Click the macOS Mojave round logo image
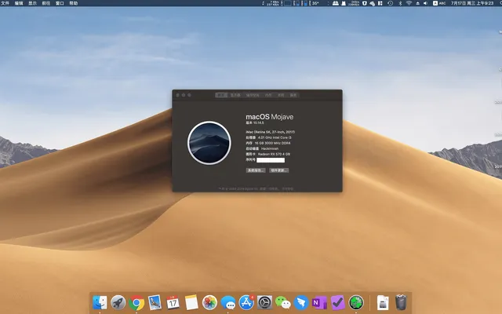 click(209, 143)
